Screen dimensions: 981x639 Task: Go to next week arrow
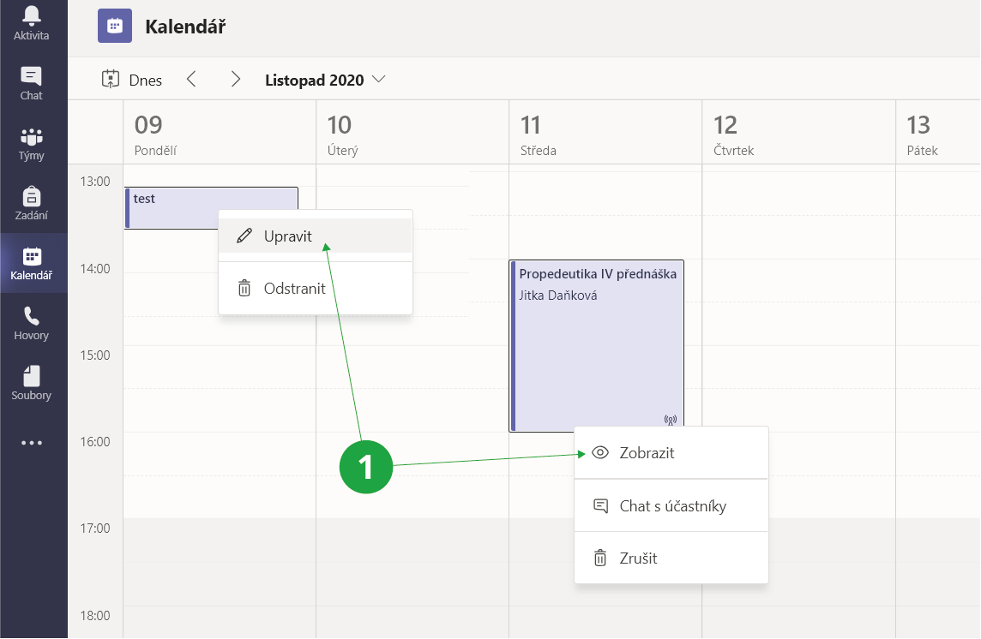coord(236,80)
